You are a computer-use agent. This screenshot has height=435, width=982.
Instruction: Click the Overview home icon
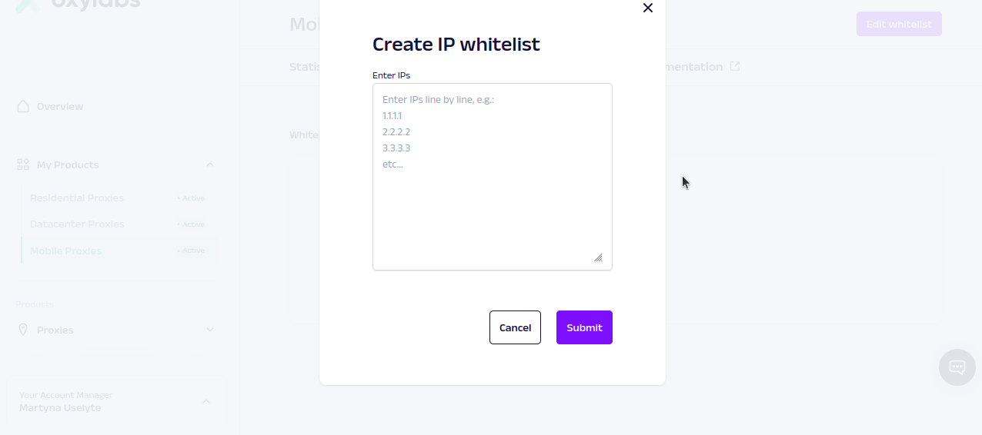(x=23, y=106)
